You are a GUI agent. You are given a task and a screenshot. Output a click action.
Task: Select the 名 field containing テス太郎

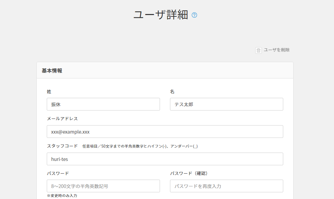pyautogui.click(x=226, y=104)
